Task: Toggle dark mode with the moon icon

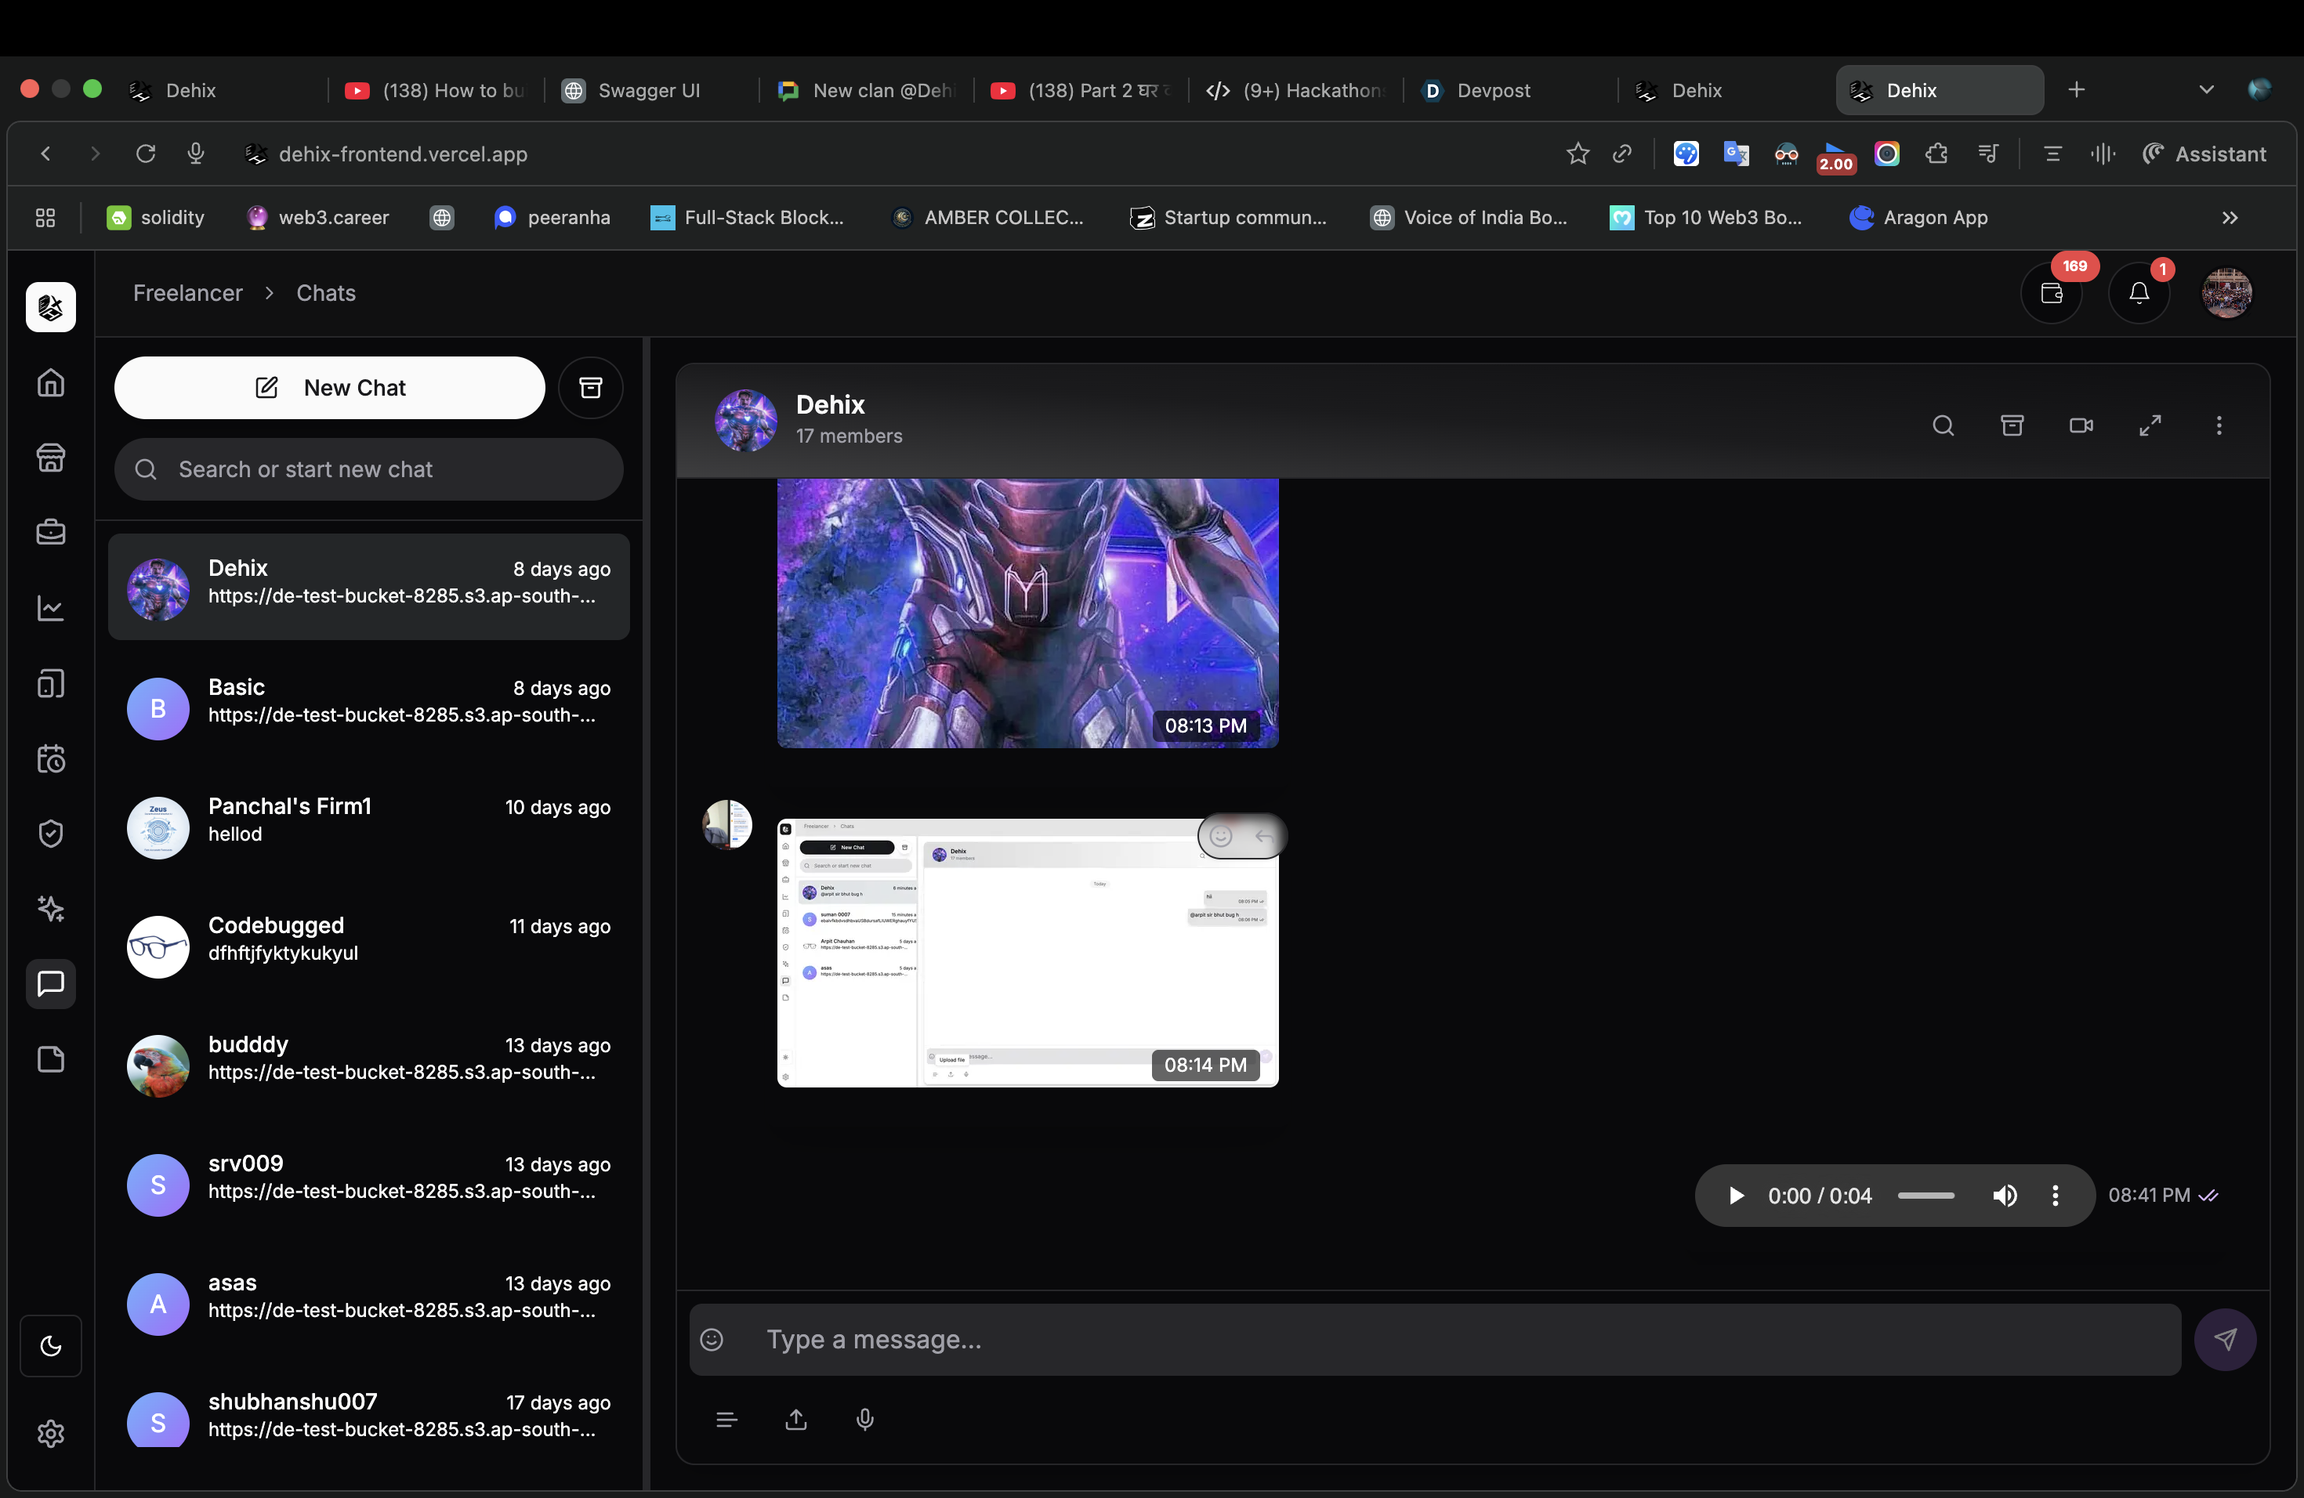Action: tap(51, 1345)
